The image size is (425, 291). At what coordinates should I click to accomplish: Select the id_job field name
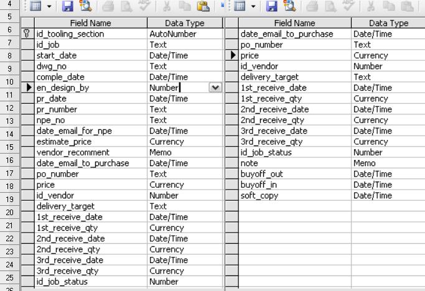pyautogui.click(x=48, y=45)
